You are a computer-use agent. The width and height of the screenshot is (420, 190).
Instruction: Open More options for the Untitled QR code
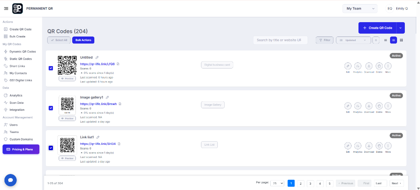pyautogui.click(x=388, y=66)
